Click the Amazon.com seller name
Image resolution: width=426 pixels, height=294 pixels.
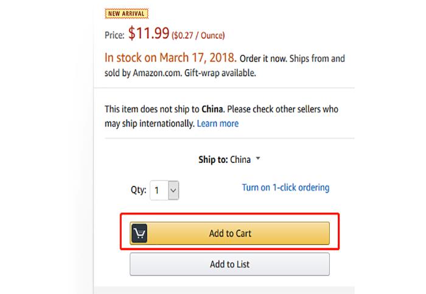pyautogui.click(x=157, y=73)
